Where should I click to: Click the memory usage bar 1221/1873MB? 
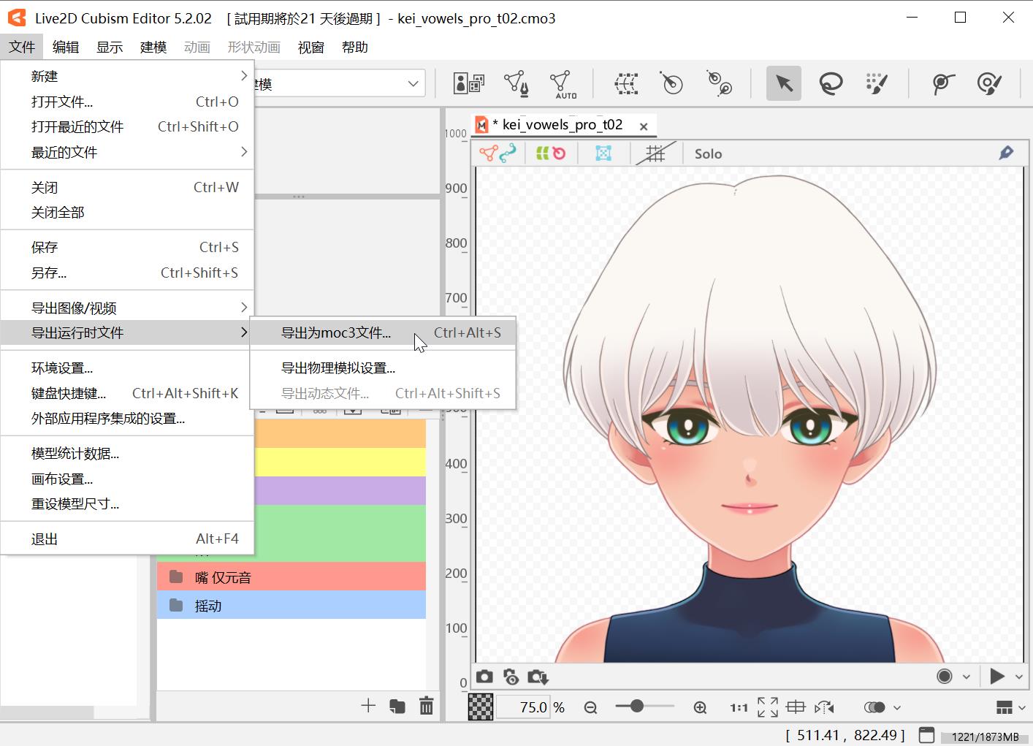[x=984, y=737]
